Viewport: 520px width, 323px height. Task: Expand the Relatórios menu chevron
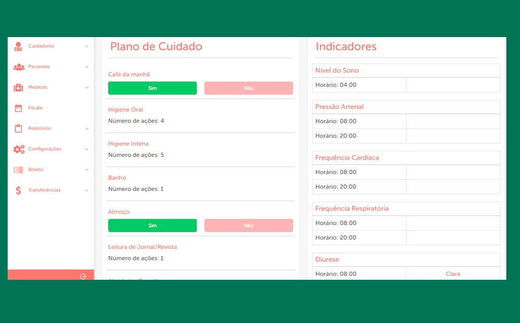pos(86,128)
